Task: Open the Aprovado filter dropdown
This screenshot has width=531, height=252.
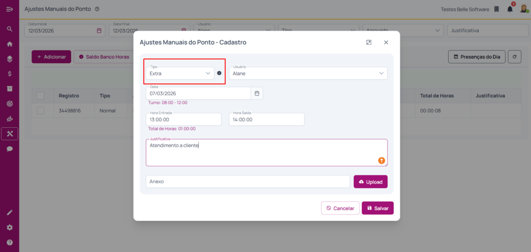Action: coord(401,31)
